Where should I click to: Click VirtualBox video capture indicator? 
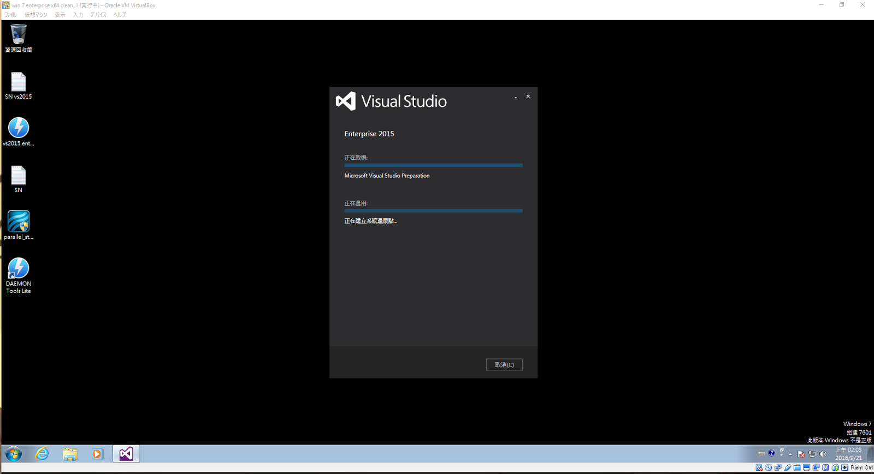tap(816, 467)
